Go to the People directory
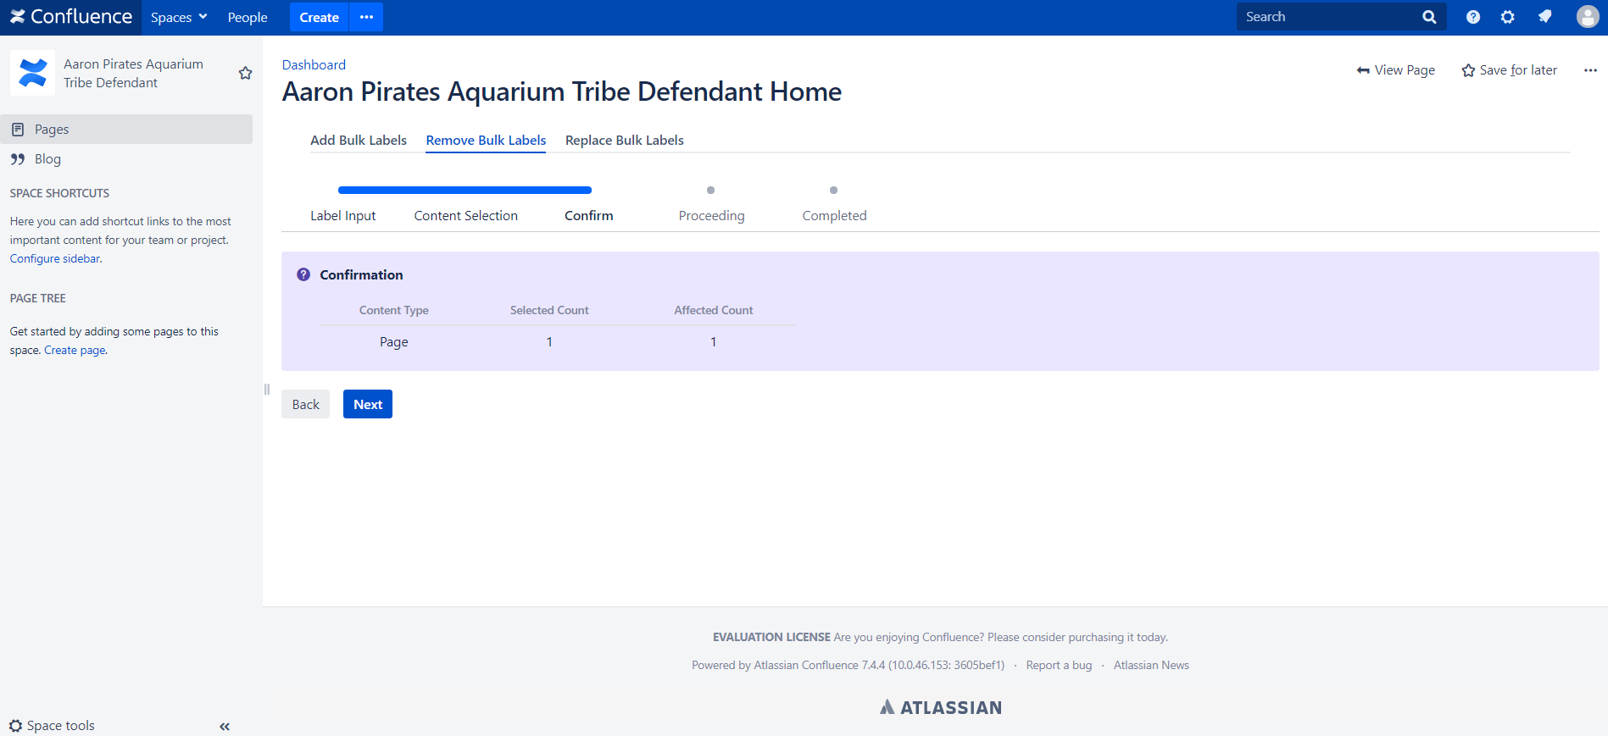 click(x=248, y=17)
